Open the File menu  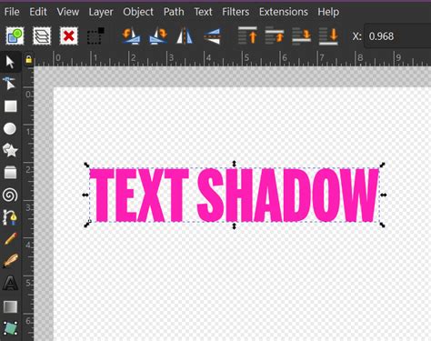click(12, 12)
